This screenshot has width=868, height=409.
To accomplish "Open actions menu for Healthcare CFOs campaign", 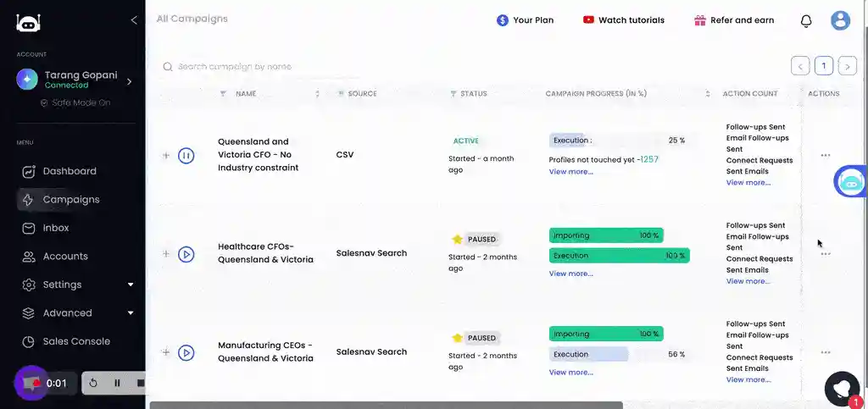I will 826,254.
